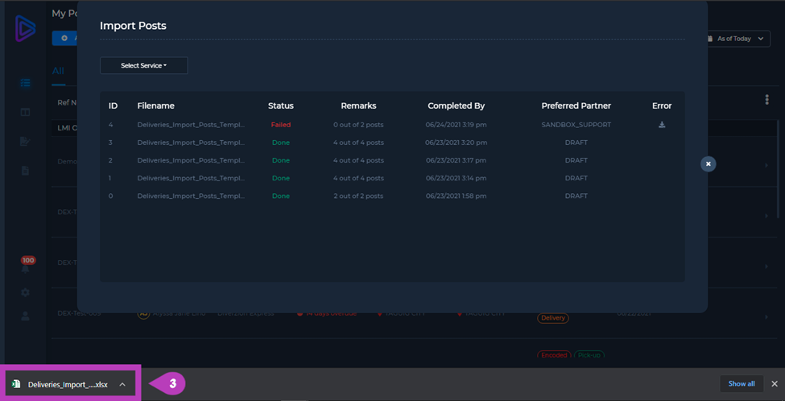
Task: Switch to the All tab behind the dialog
Action: click(58, 71)
